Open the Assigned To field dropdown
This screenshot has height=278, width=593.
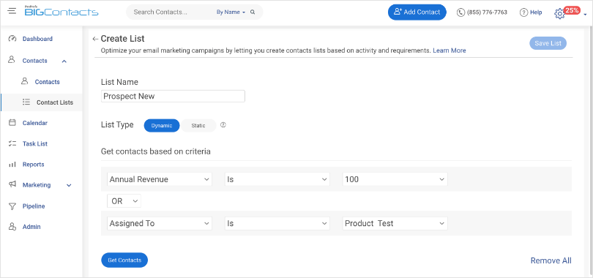(x=160, y=223)
